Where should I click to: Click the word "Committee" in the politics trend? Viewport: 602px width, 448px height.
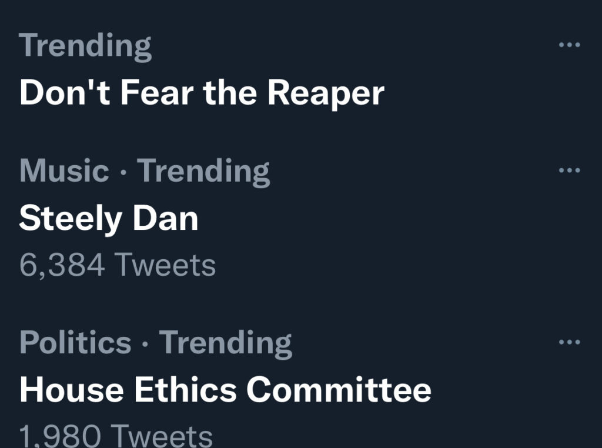coord(339,389)
